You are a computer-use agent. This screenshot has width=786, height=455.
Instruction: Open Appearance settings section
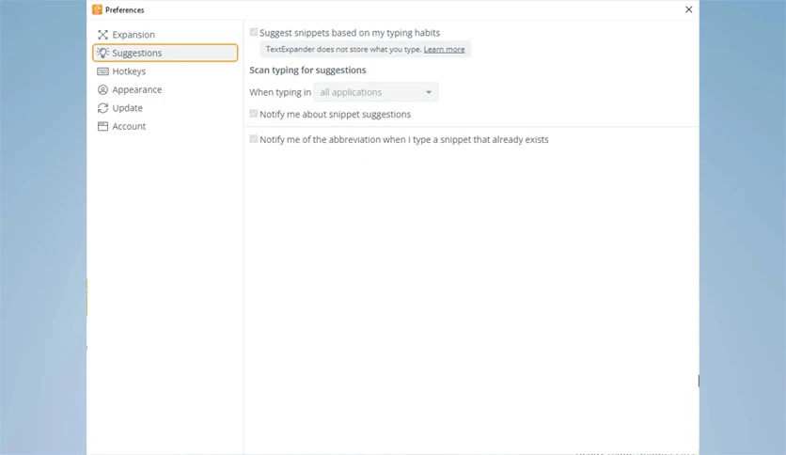click(x=137, y=89)
